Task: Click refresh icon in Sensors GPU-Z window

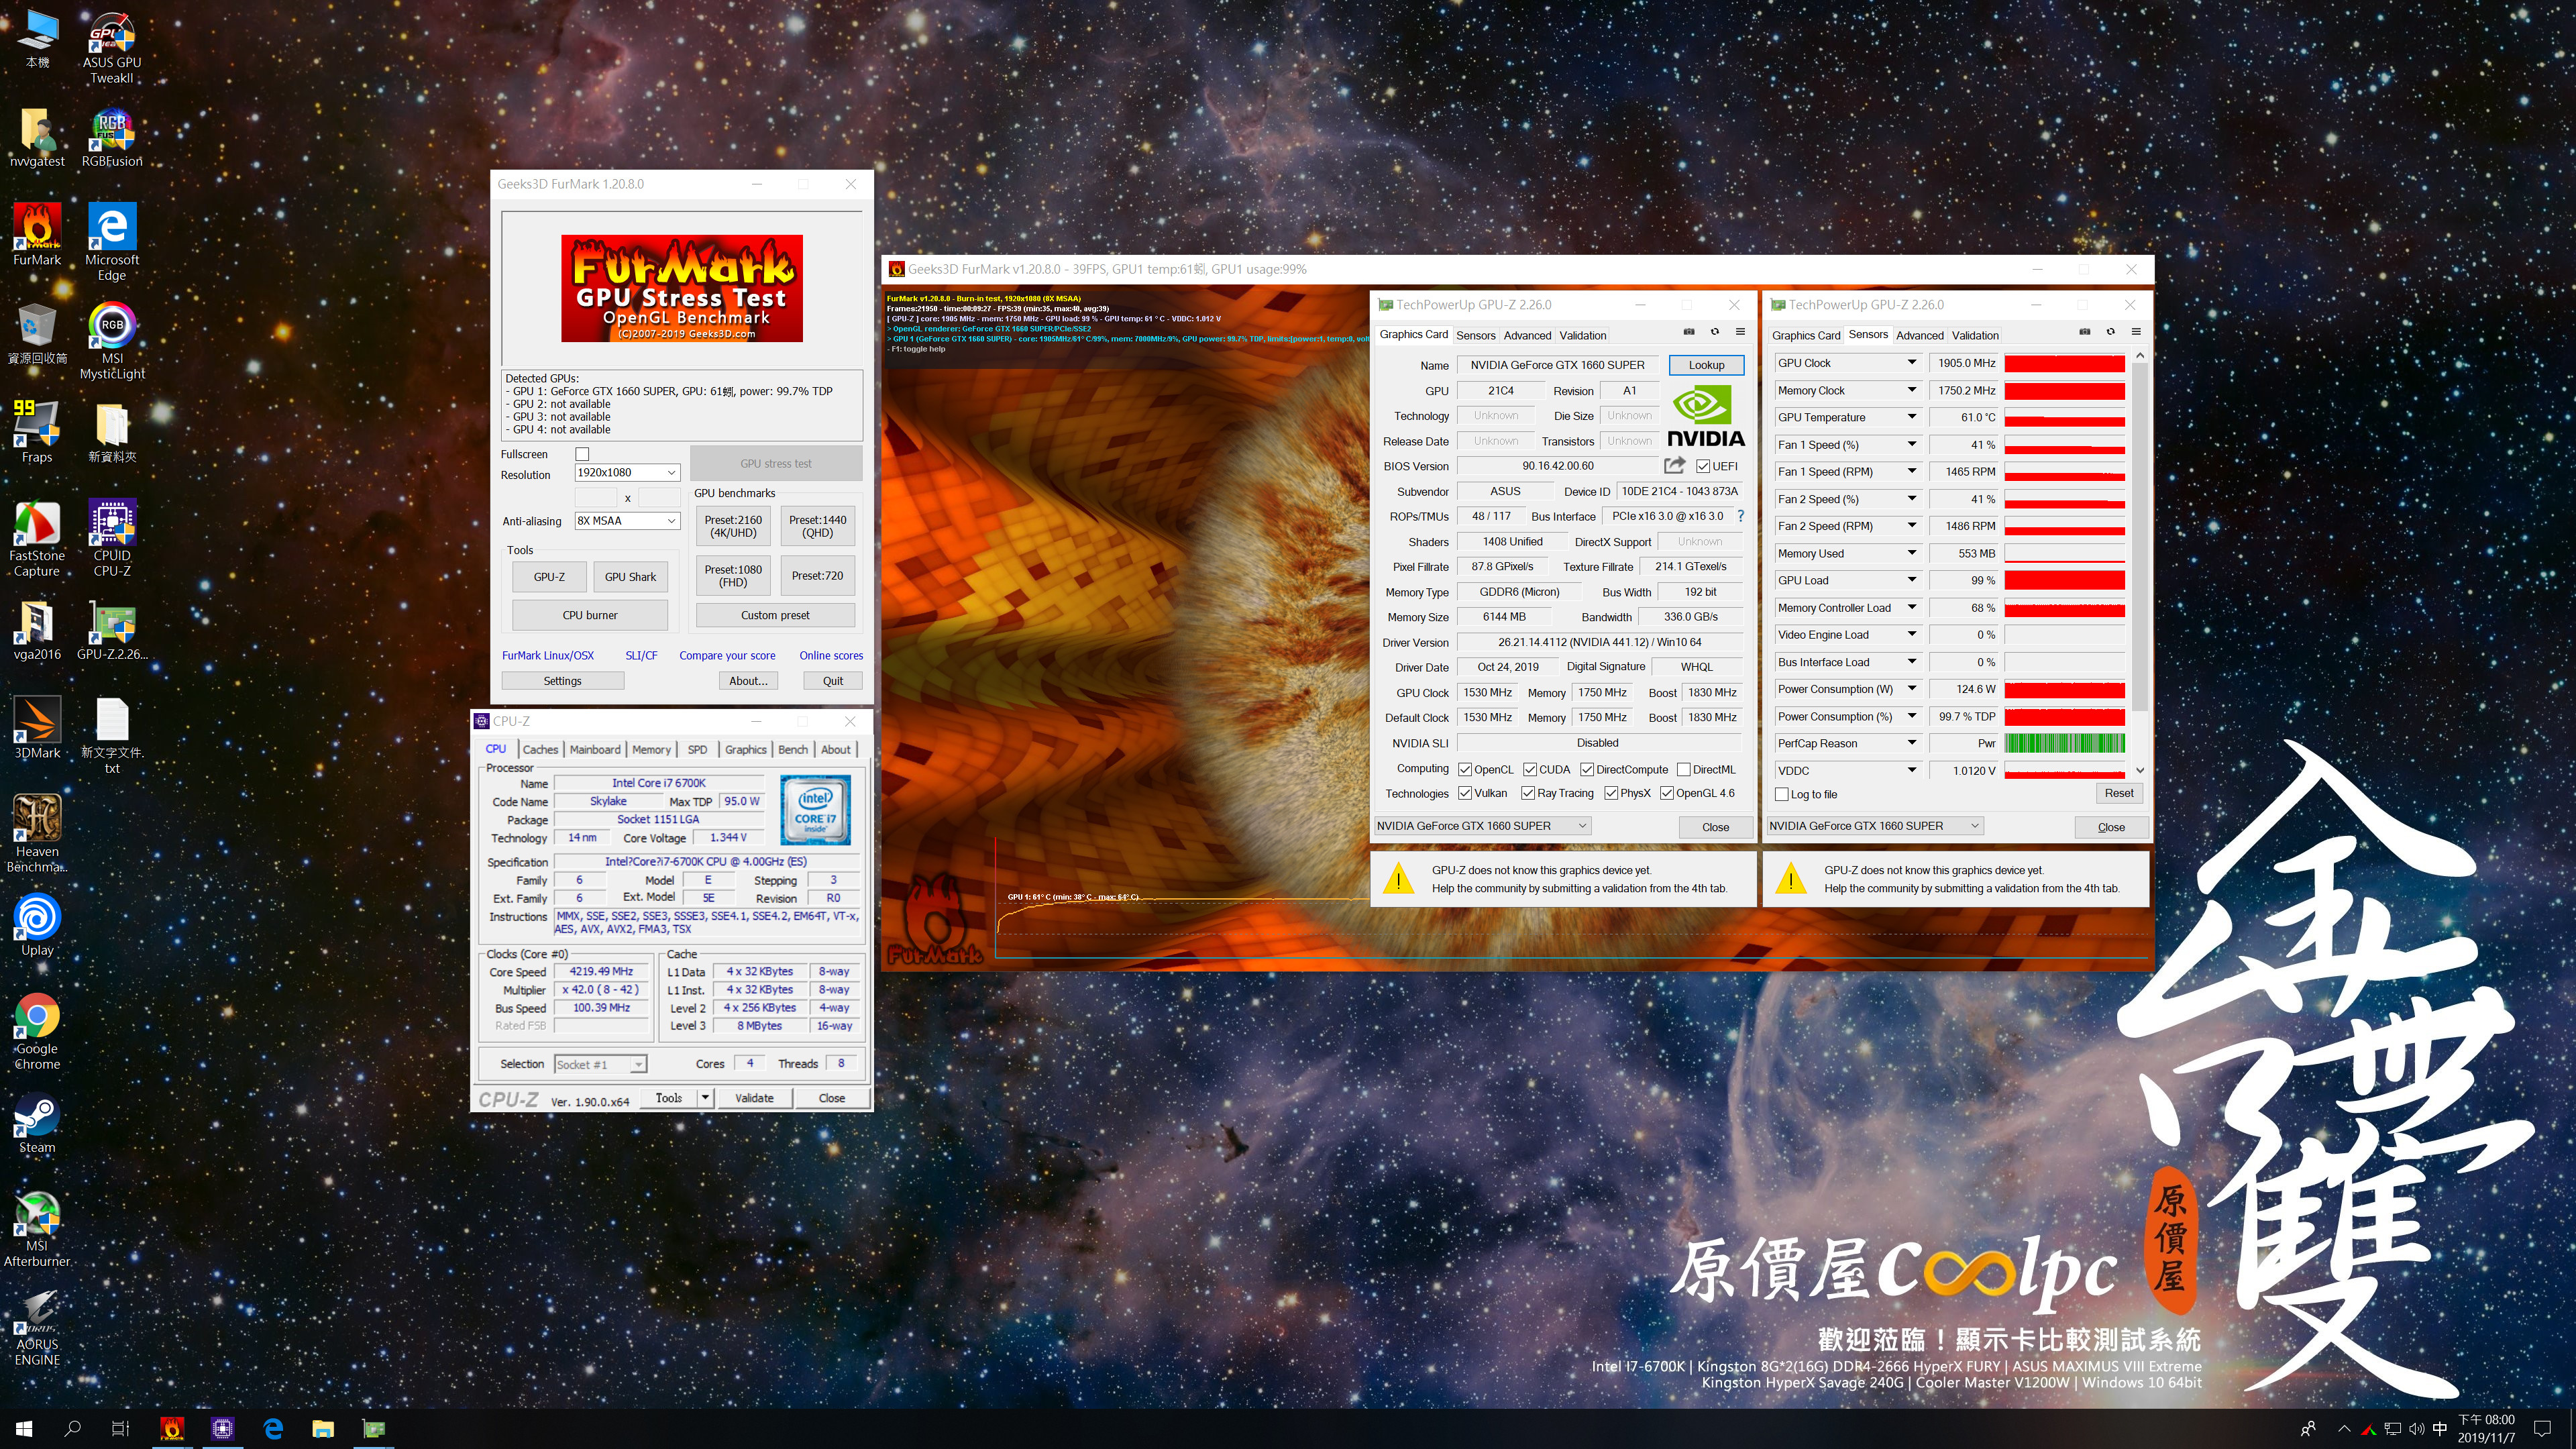Action: [2110, 332]
